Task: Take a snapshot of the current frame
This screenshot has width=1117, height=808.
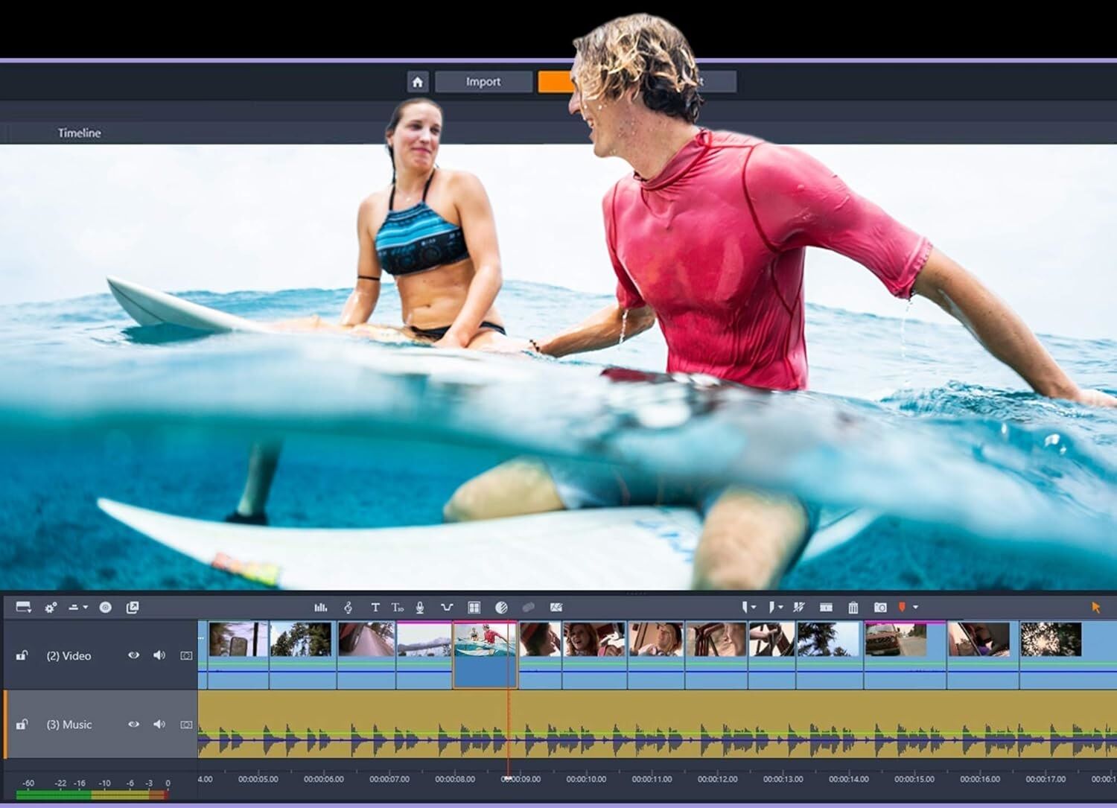Action: coord(881,607)
